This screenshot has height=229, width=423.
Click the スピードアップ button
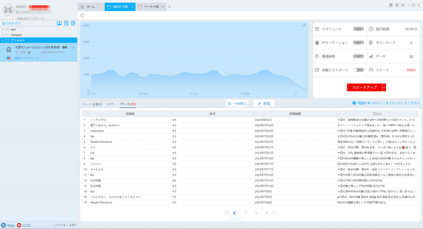click(x=364, y=87)
